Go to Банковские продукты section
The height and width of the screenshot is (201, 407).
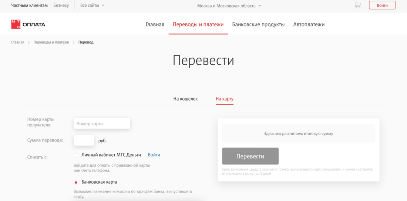[258, 24]
